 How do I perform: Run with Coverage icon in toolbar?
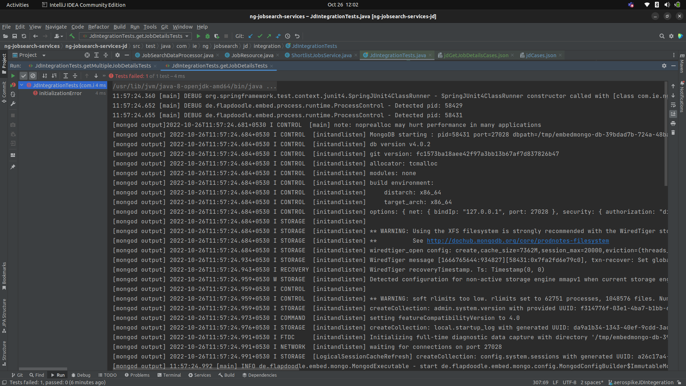click(217, 36)
